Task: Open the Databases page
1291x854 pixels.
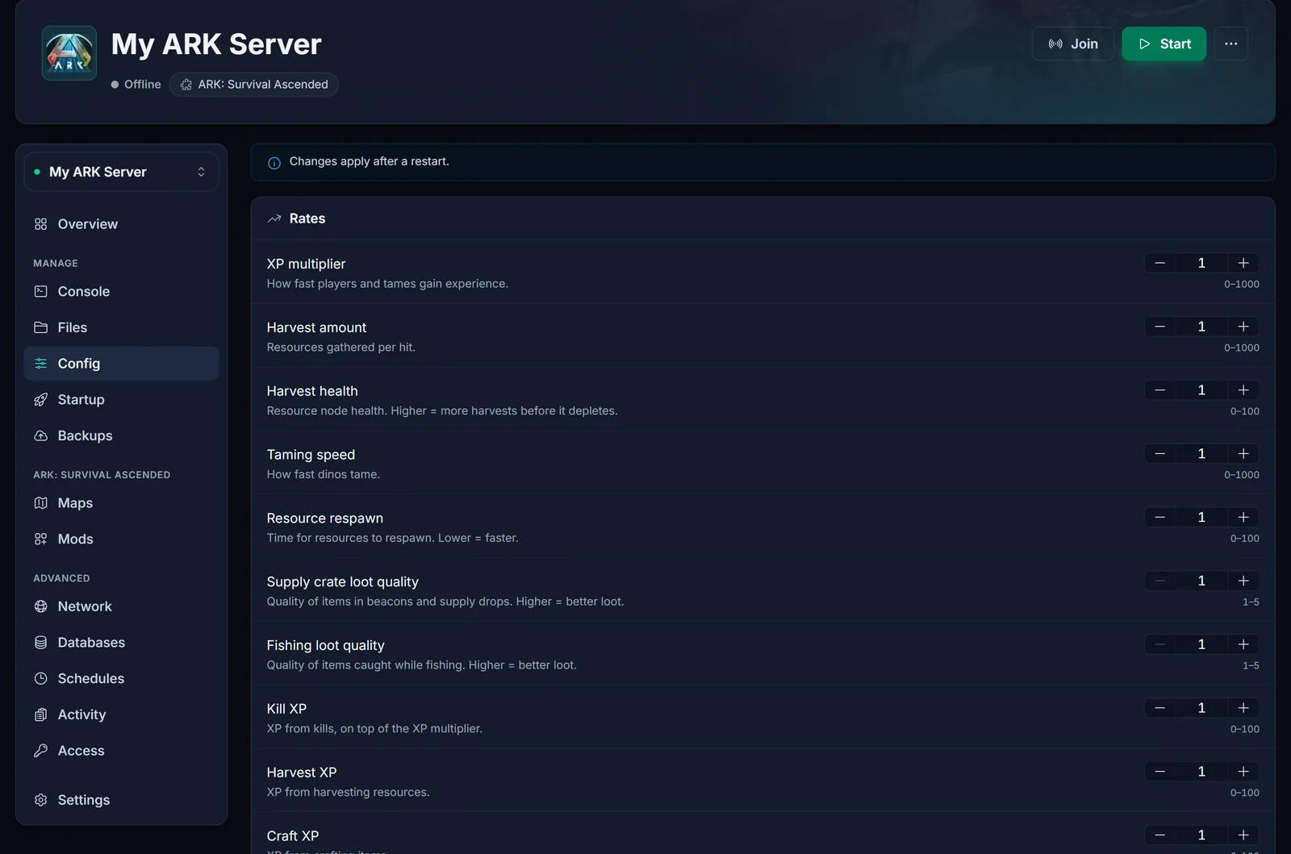Action: click(121, 643)
